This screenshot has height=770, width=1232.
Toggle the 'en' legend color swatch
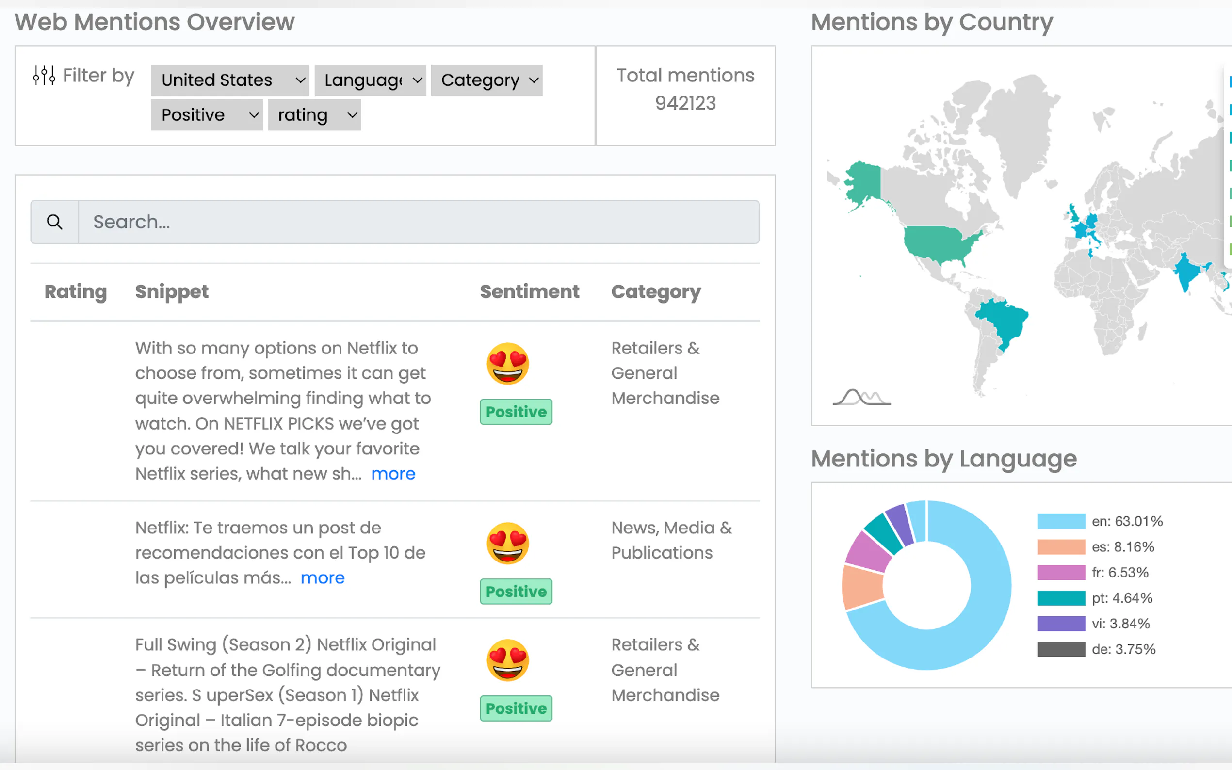pos(1061,521)
